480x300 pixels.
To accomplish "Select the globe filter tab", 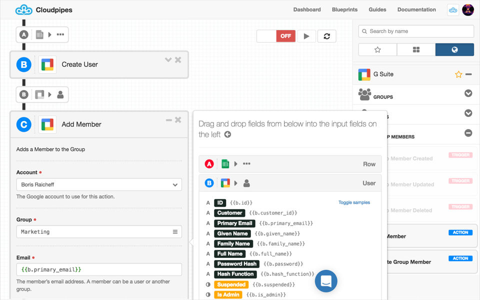I will pos(454,49).
